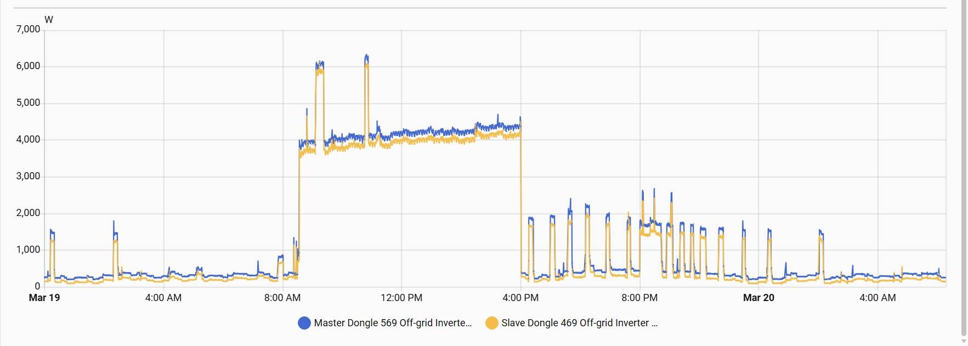968x346 pixels.
Task: Click the 4,000 y-axis label
Action: (x=29, y=140)
